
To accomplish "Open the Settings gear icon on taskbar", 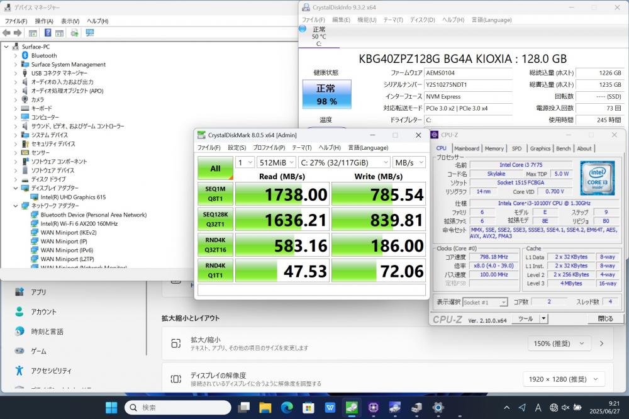I will [438, 408].
